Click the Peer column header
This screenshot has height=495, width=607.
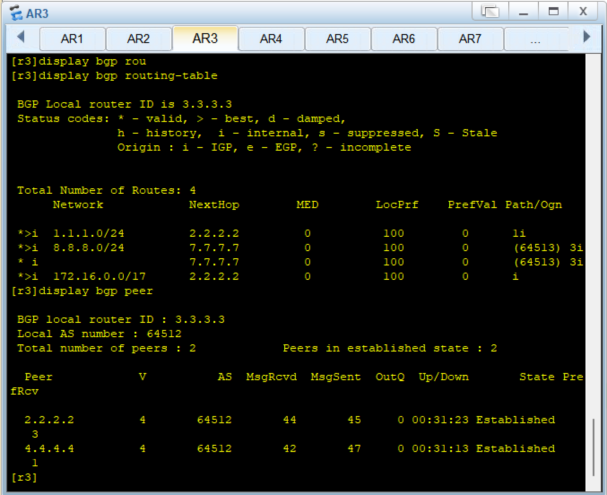pyautogui.click(x=39, y=377)
